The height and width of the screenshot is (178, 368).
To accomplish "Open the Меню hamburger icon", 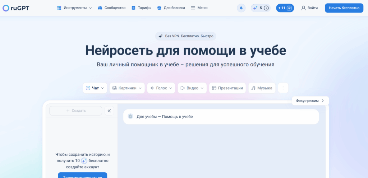I will pyautogui.click(x=193, y=8).
